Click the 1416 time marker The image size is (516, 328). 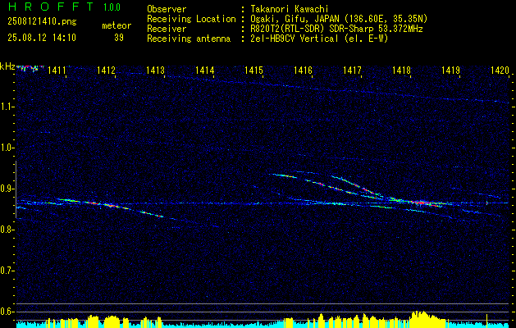[303, 70]
